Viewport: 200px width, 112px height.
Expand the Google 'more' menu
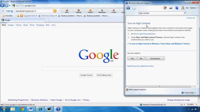[x=54, y=25]
